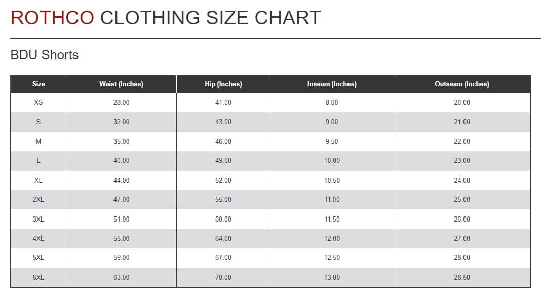541x304 pixels.
Task: Click outseam value 21.00 for size S
Action: pyautogui.click(x=462, y=122)
